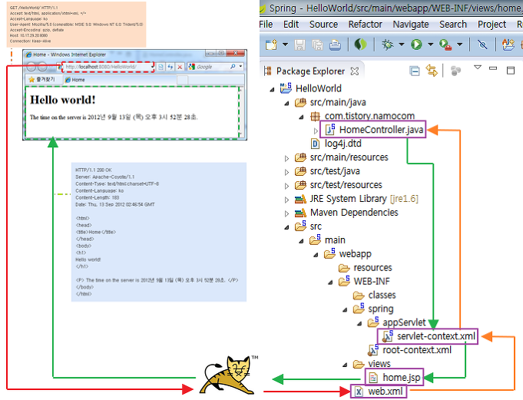Select root-context.xml file
523x400 pixels.
[417, 350]
